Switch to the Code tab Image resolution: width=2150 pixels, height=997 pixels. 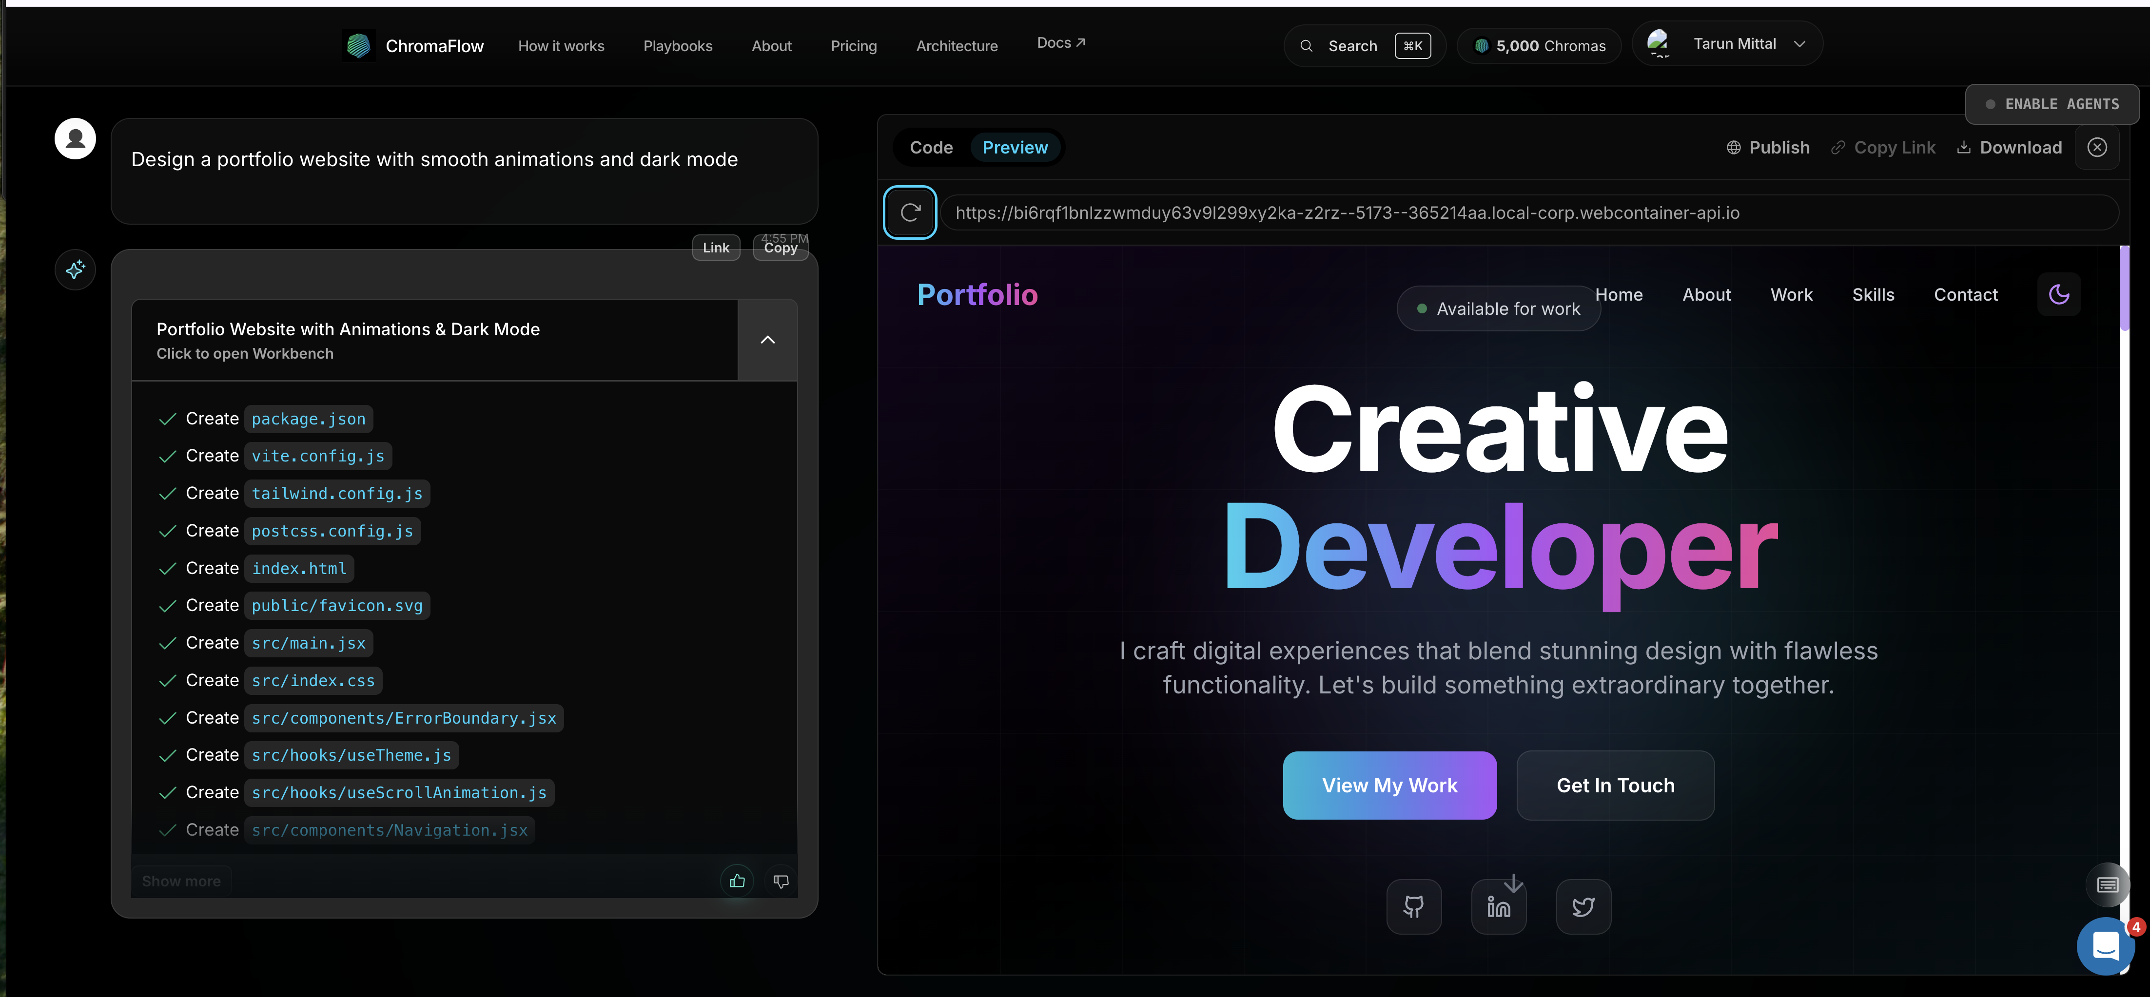point(931,147)
